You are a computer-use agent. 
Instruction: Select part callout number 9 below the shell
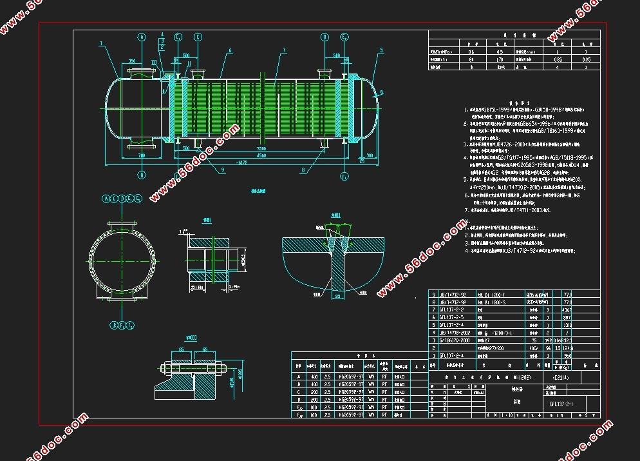click(x=222, y=170)
